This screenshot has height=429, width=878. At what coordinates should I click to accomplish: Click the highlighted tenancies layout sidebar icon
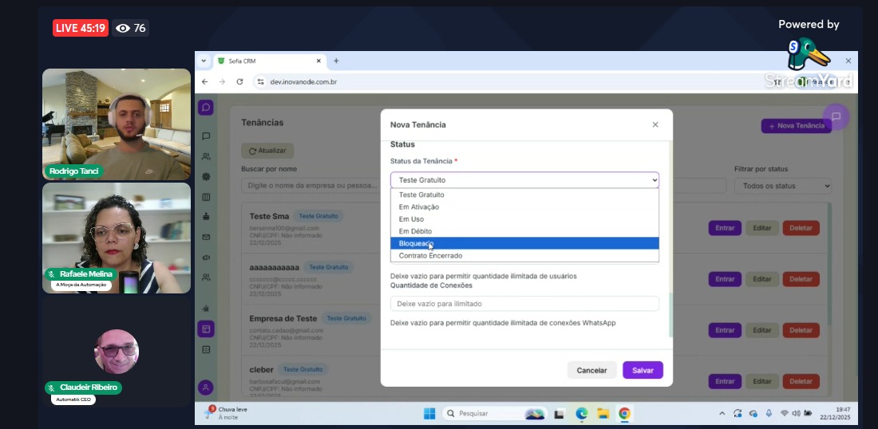206,329
